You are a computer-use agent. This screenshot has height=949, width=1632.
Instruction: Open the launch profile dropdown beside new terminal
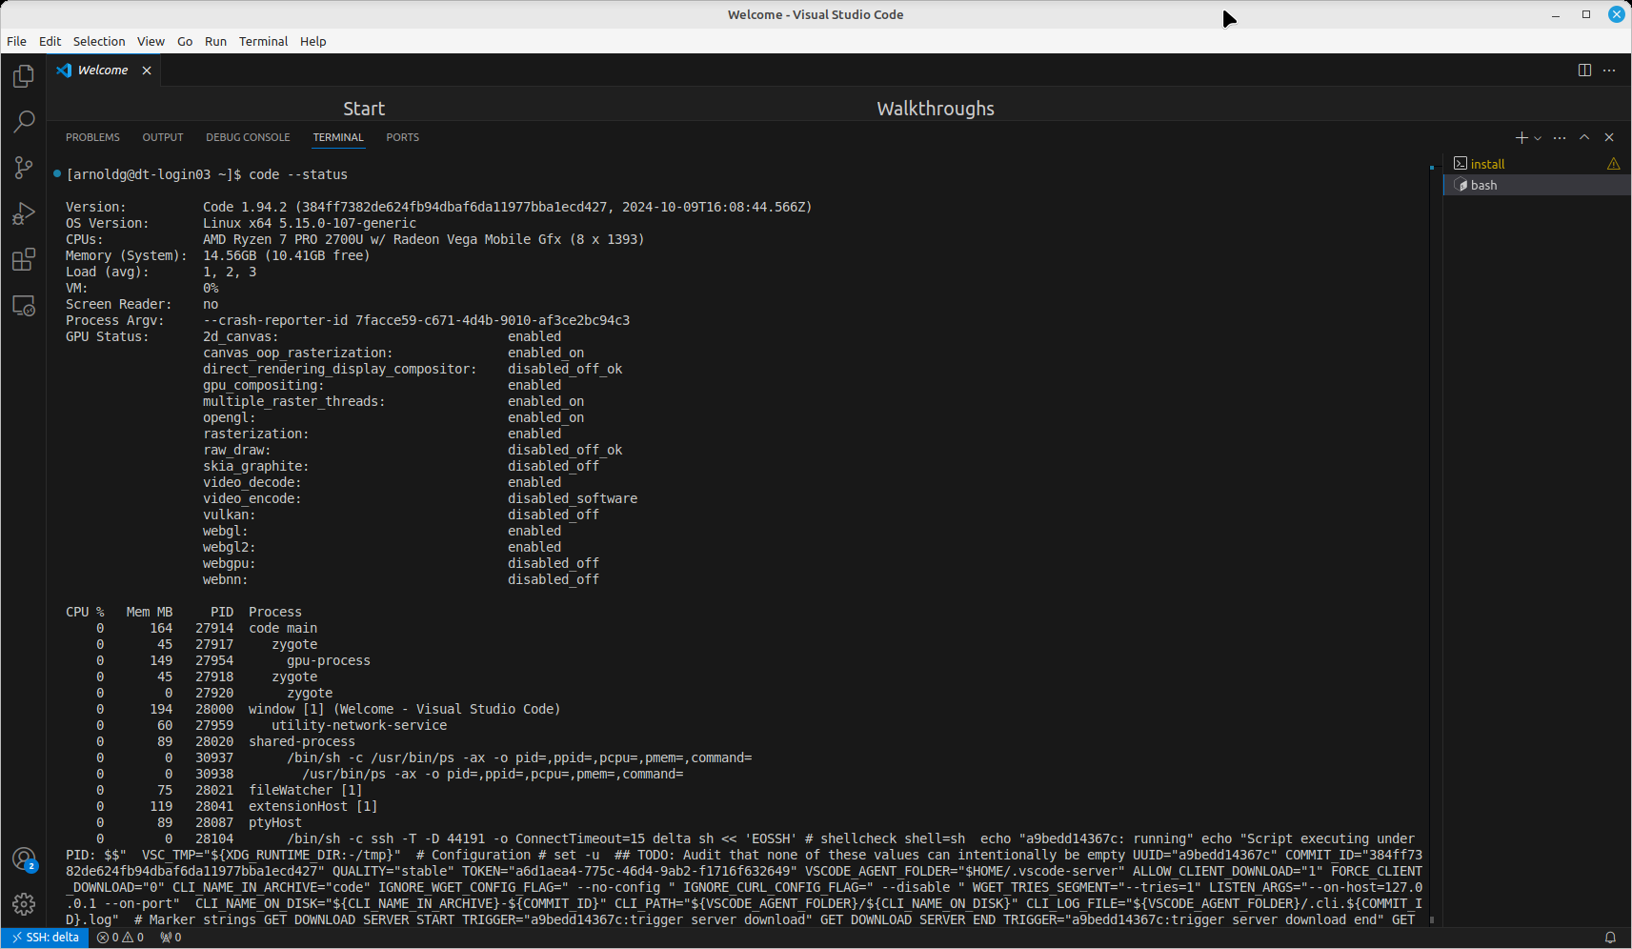(x=1538, y=138)
